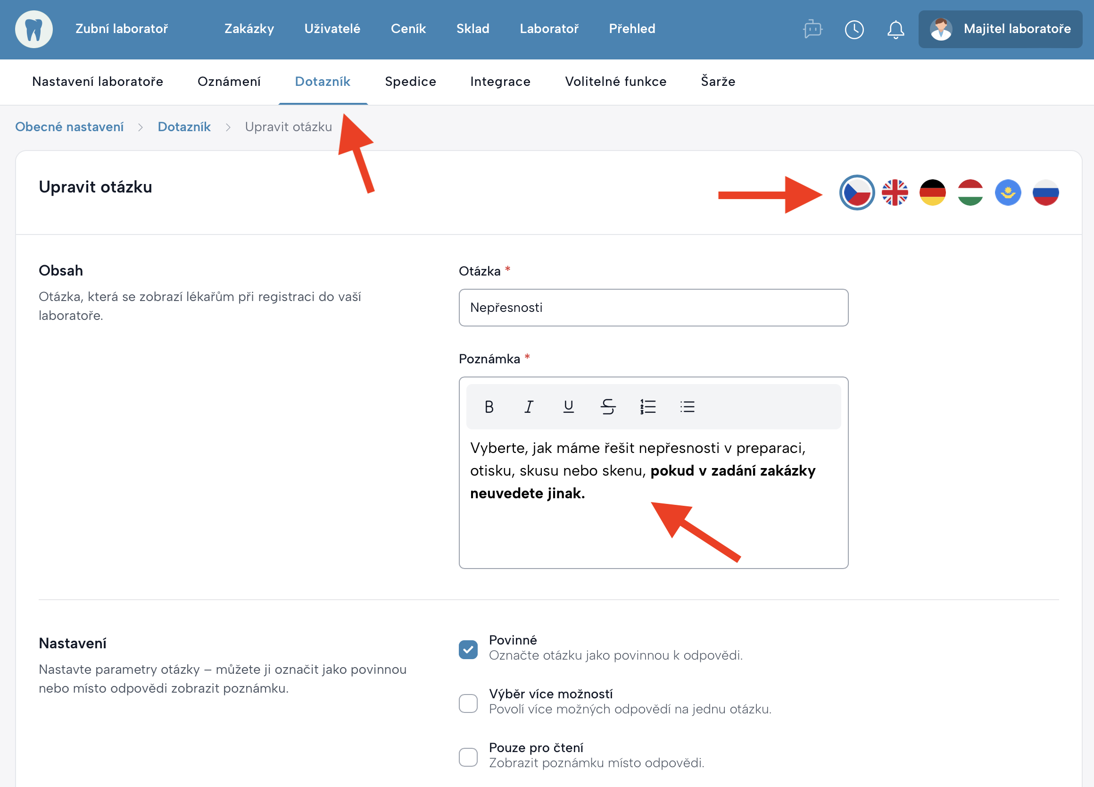Switch to the Spedice tab
Image resolution: width=1094 pixels, height=787 pixels.
pyautogui.click(x=410, y=82)
